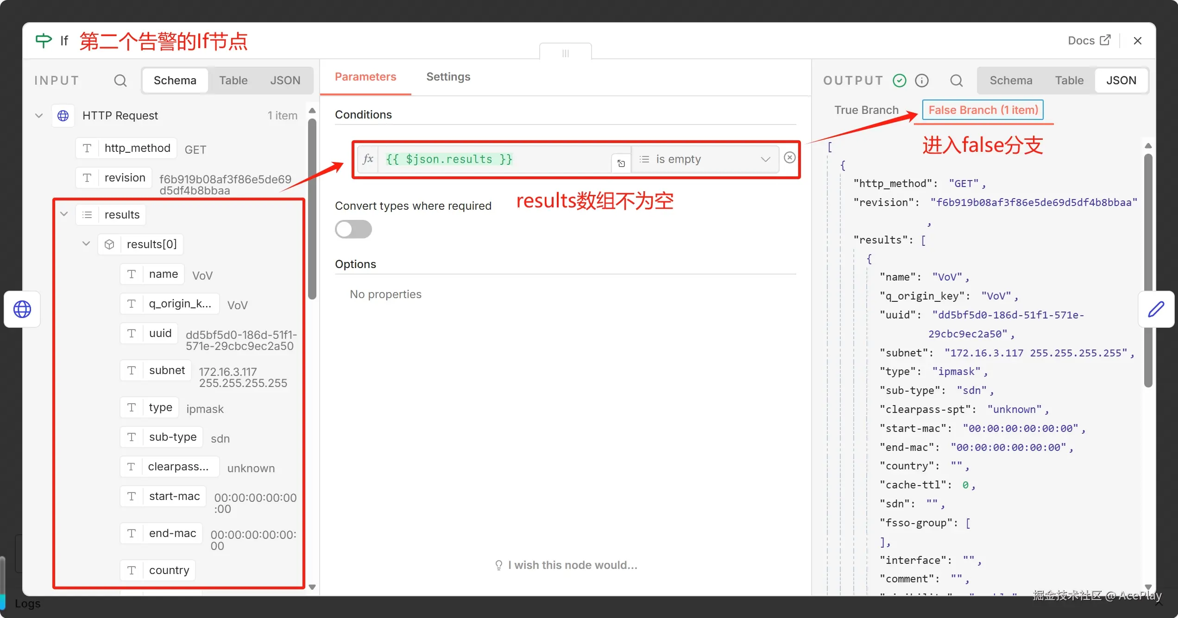Remove the condition via the X icon
Image resolution: width=1178 pixels, height=618 pixels.
(x=789, y=157)
